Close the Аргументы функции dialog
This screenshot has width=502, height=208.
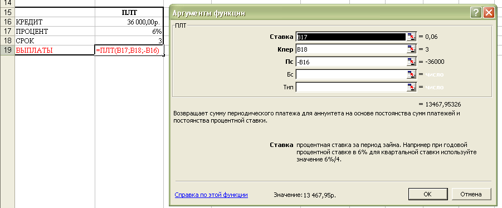(488, 13)
